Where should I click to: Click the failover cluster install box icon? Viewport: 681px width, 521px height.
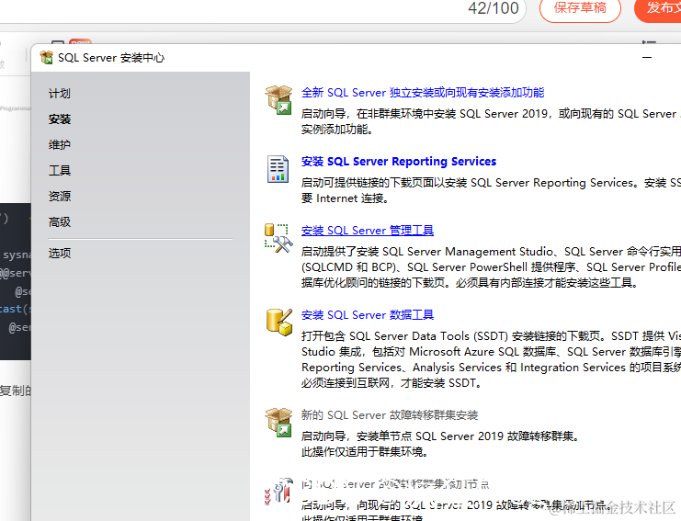click(x=278, y=423)
